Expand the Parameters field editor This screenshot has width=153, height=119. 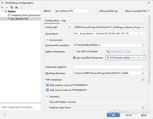tap(143, 34)
